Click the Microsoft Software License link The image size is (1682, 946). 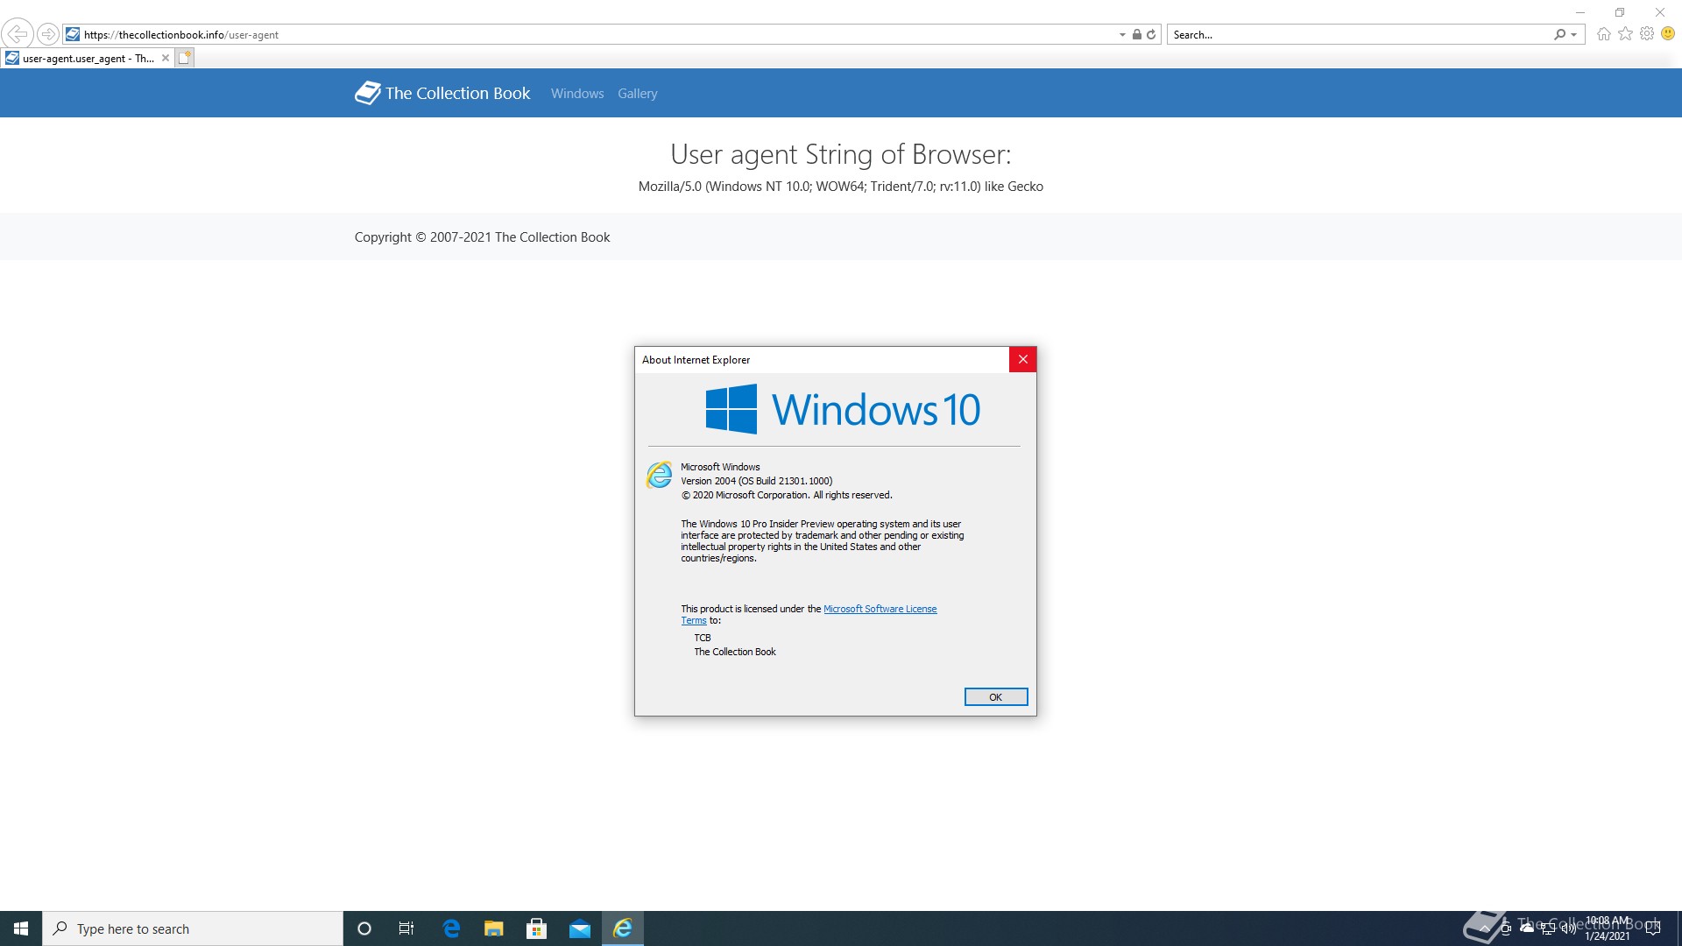tap(880, 609)
